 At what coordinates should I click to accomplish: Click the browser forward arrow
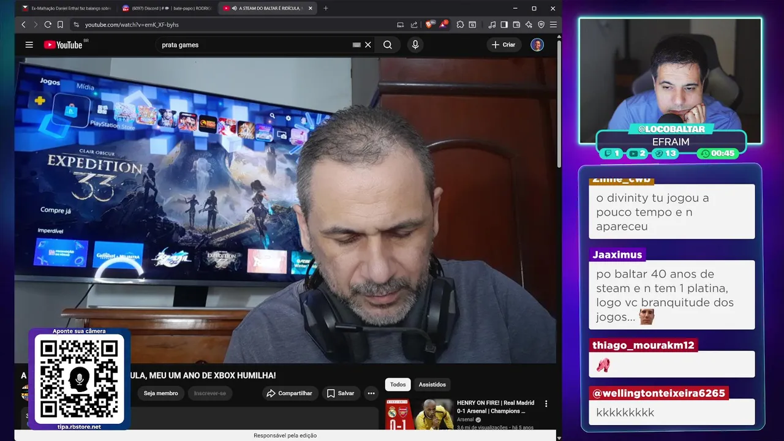[x=36, y=24]
